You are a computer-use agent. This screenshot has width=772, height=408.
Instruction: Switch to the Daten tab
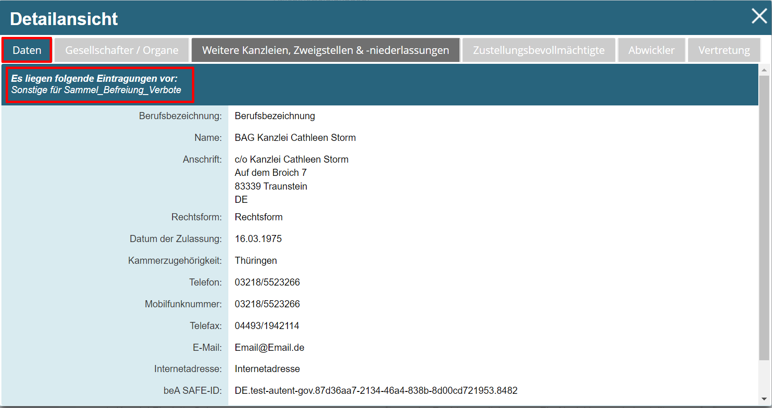pos(27,50)
